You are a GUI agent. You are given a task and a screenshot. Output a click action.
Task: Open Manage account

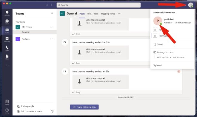[164, 52]
